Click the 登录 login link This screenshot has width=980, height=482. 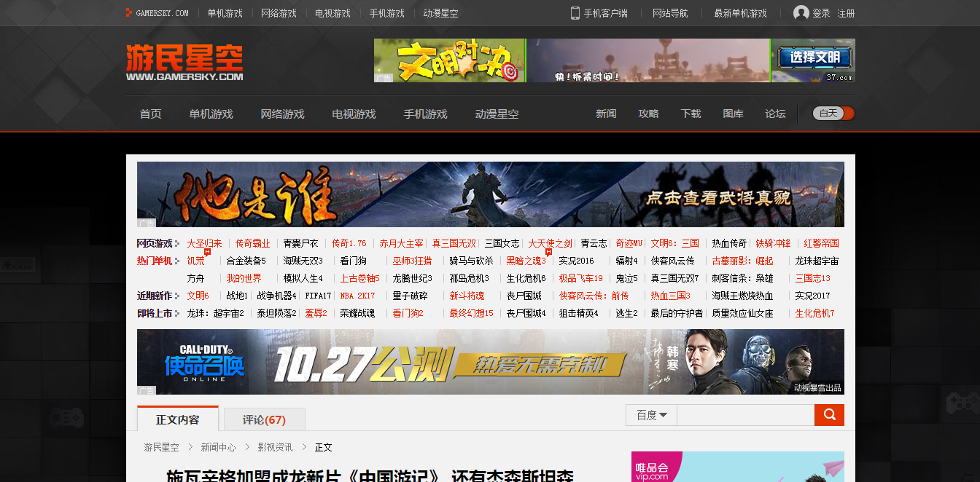point(821,13)
